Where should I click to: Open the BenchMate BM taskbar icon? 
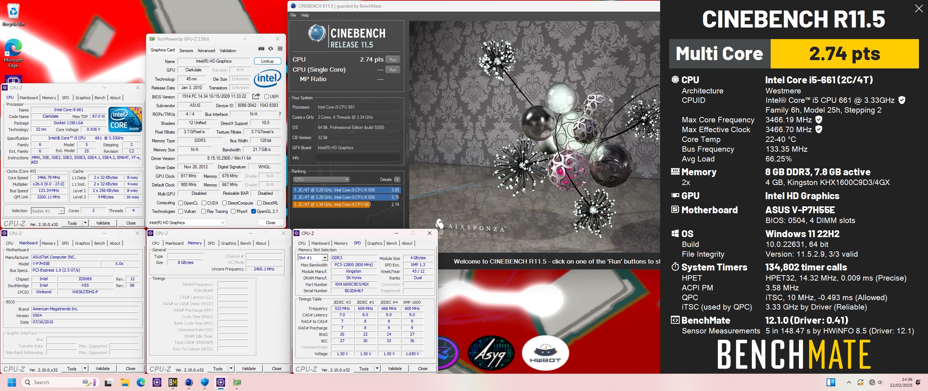coord(173,382)
